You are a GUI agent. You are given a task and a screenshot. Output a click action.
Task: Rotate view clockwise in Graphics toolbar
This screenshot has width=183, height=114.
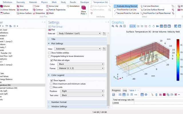click(x=150, y=26)
